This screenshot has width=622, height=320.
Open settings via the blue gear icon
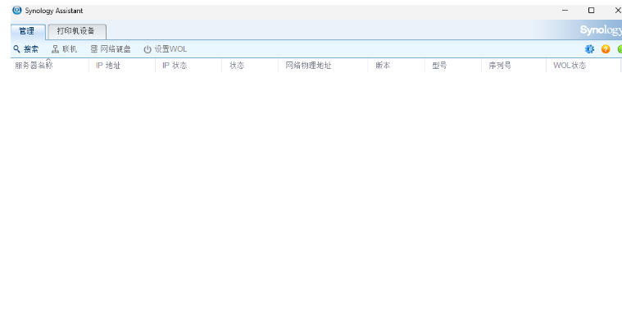(589, 49)
